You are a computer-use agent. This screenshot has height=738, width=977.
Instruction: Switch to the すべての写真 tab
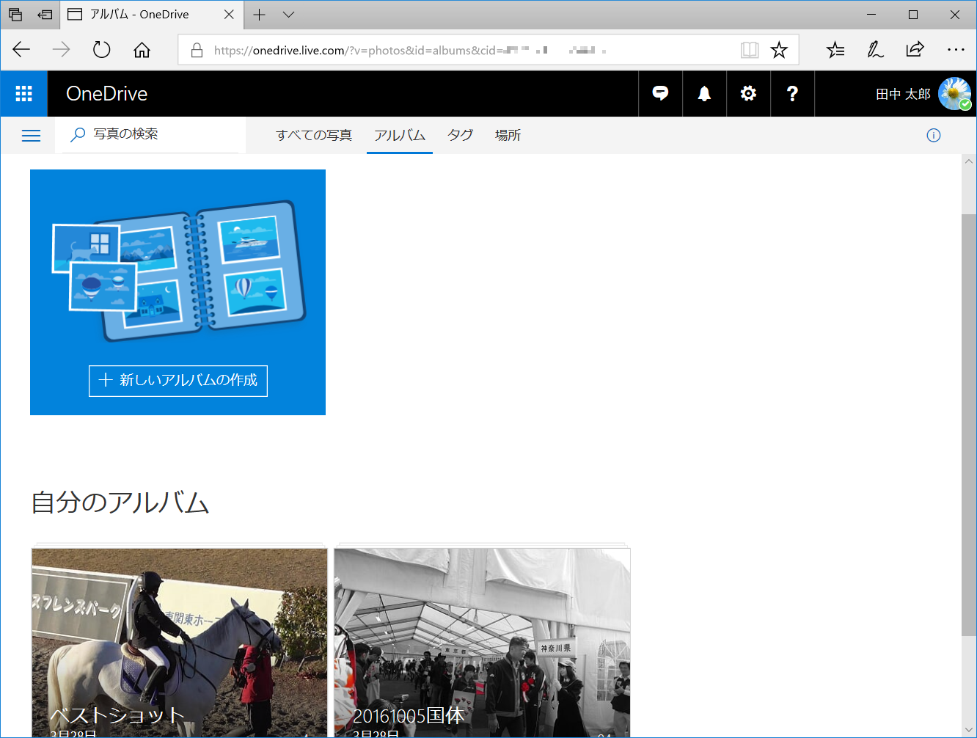[314, 135]
